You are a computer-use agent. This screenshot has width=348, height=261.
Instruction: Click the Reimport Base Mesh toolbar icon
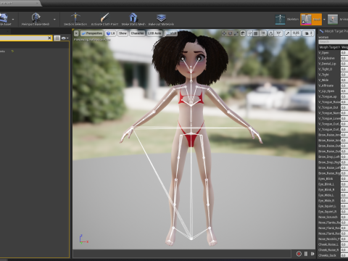pyautogui.click(x=36, y=17)
